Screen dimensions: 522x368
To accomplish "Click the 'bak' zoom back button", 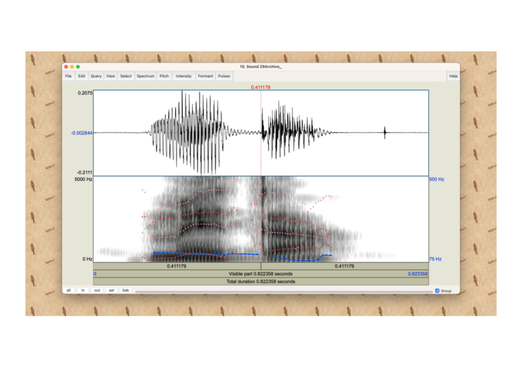I will [x=126, y=290].
